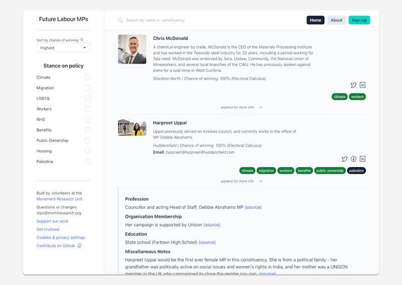Click Harpreet Uppal's benefits tag
The height and width of the screenshot is (285, 402).
click(x=304, y=171)
